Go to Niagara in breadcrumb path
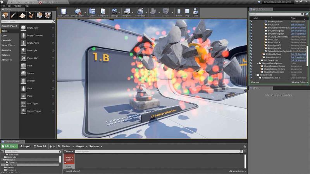310x174 pixels. 80,147
